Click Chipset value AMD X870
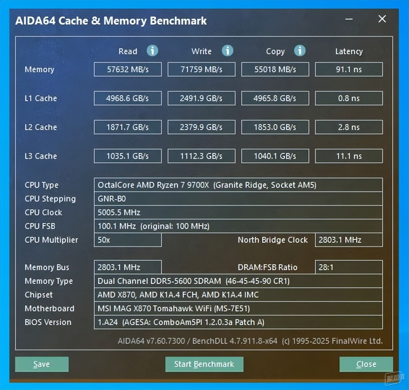 pyautogui.click(x=238, y=295)
